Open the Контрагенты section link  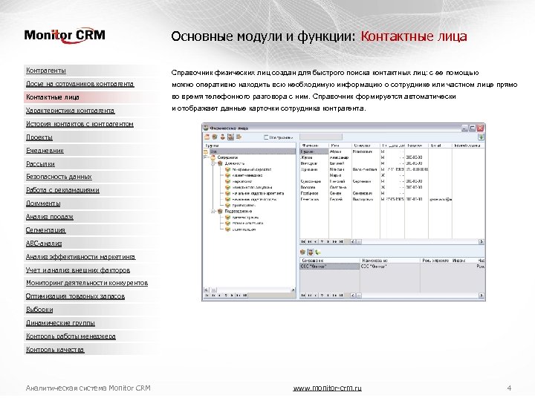click(x=46, y=71)
